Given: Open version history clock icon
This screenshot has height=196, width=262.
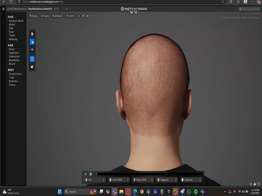Looking at the screenshot, I should point(57,9).
